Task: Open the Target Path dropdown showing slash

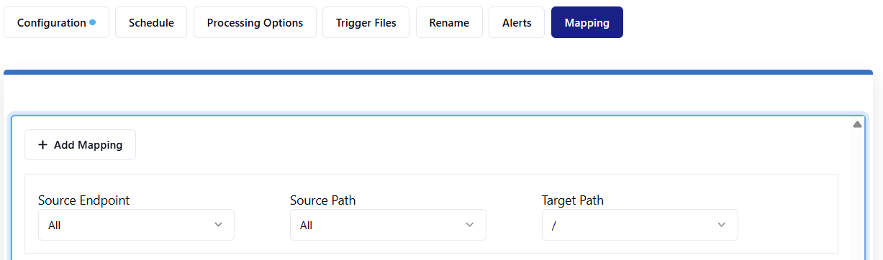Action: tap(640, 225)
